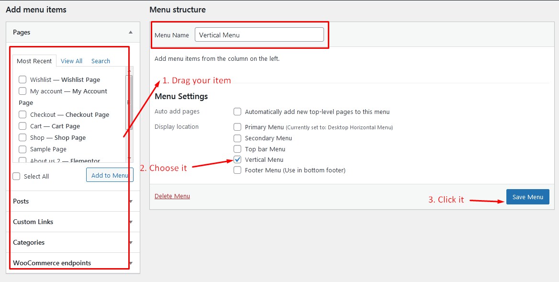The height and width of the screenshot is (282, 559).
Task: Select the Most Recent tab
Action: (34, 61)
